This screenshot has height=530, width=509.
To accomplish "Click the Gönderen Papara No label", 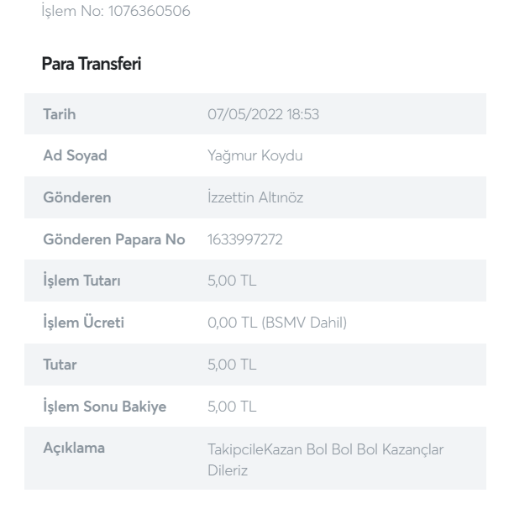I will (114, 239).
